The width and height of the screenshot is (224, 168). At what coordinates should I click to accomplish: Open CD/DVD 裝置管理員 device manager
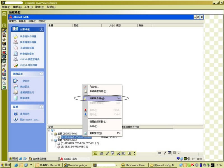click(29, 59)
